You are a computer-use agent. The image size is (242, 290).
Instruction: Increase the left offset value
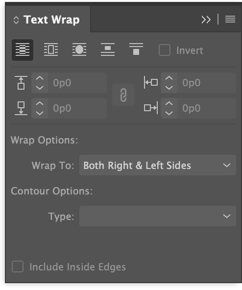tap(169, 78)
